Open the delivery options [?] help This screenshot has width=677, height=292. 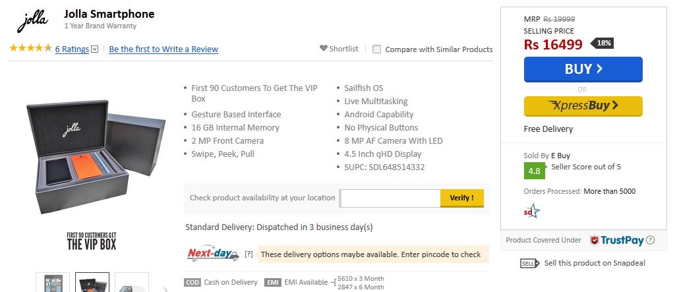(249, 254)
